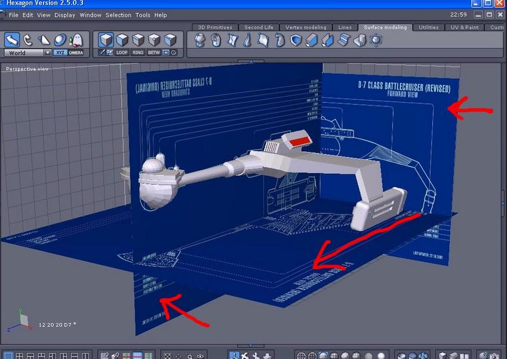Click the '12 20 20 D7 *' scene label
Viewport: 507px width, 359px height.
(x=57, y=325)
